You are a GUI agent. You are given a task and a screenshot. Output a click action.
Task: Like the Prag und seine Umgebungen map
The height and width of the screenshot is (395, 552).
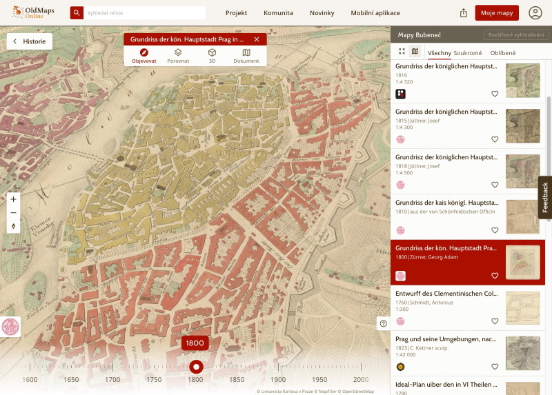point(495,367)
